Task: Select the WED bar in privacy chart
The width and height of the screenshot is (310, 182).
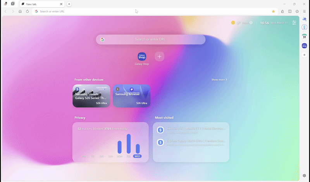Action: [x=138, y=149]
